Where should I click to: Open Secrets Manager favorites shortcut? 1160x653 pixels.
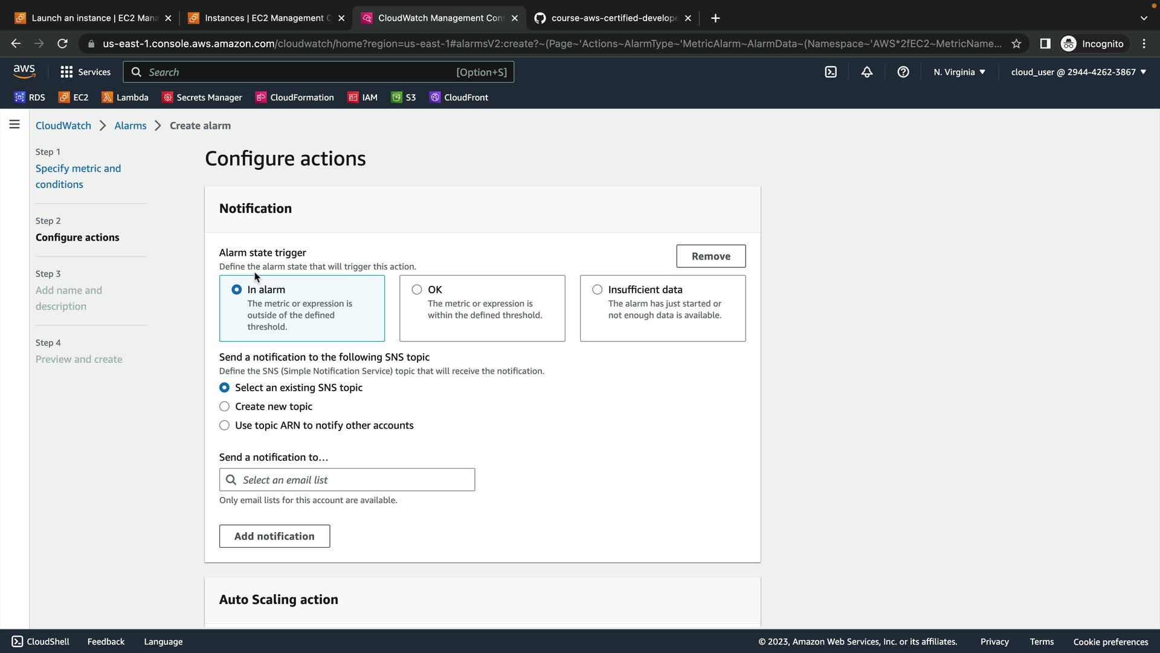click(202, 97)
